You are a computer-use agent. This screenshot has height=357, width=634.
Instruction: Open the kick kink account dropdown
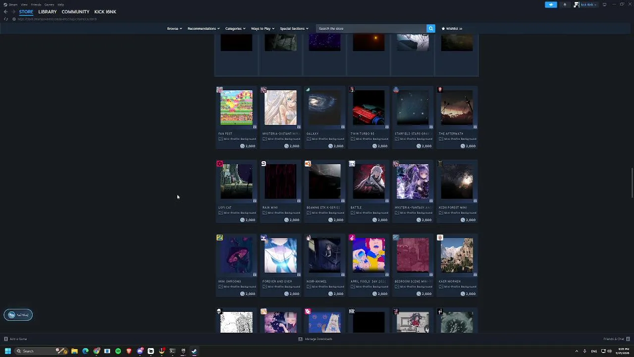585,4
